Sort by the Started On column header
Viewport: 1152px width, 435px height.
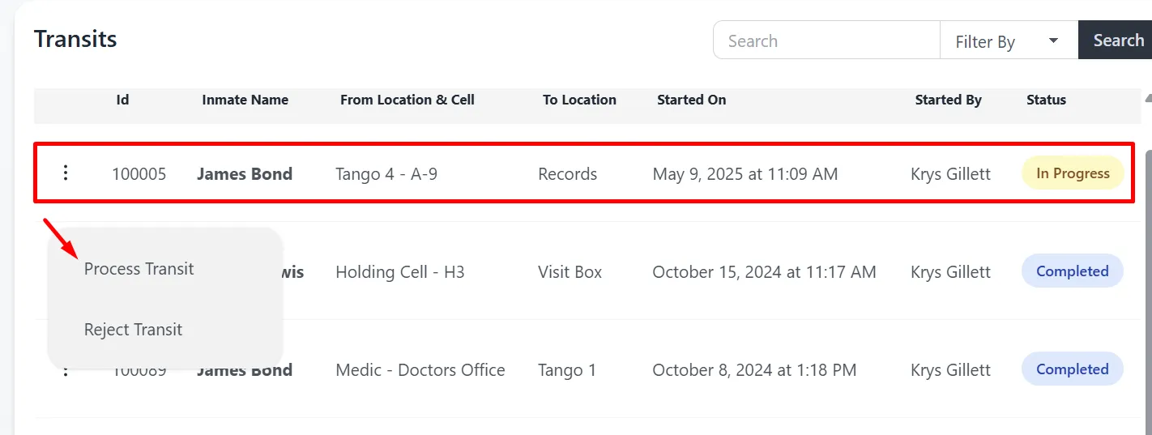(x=691, y=100)
